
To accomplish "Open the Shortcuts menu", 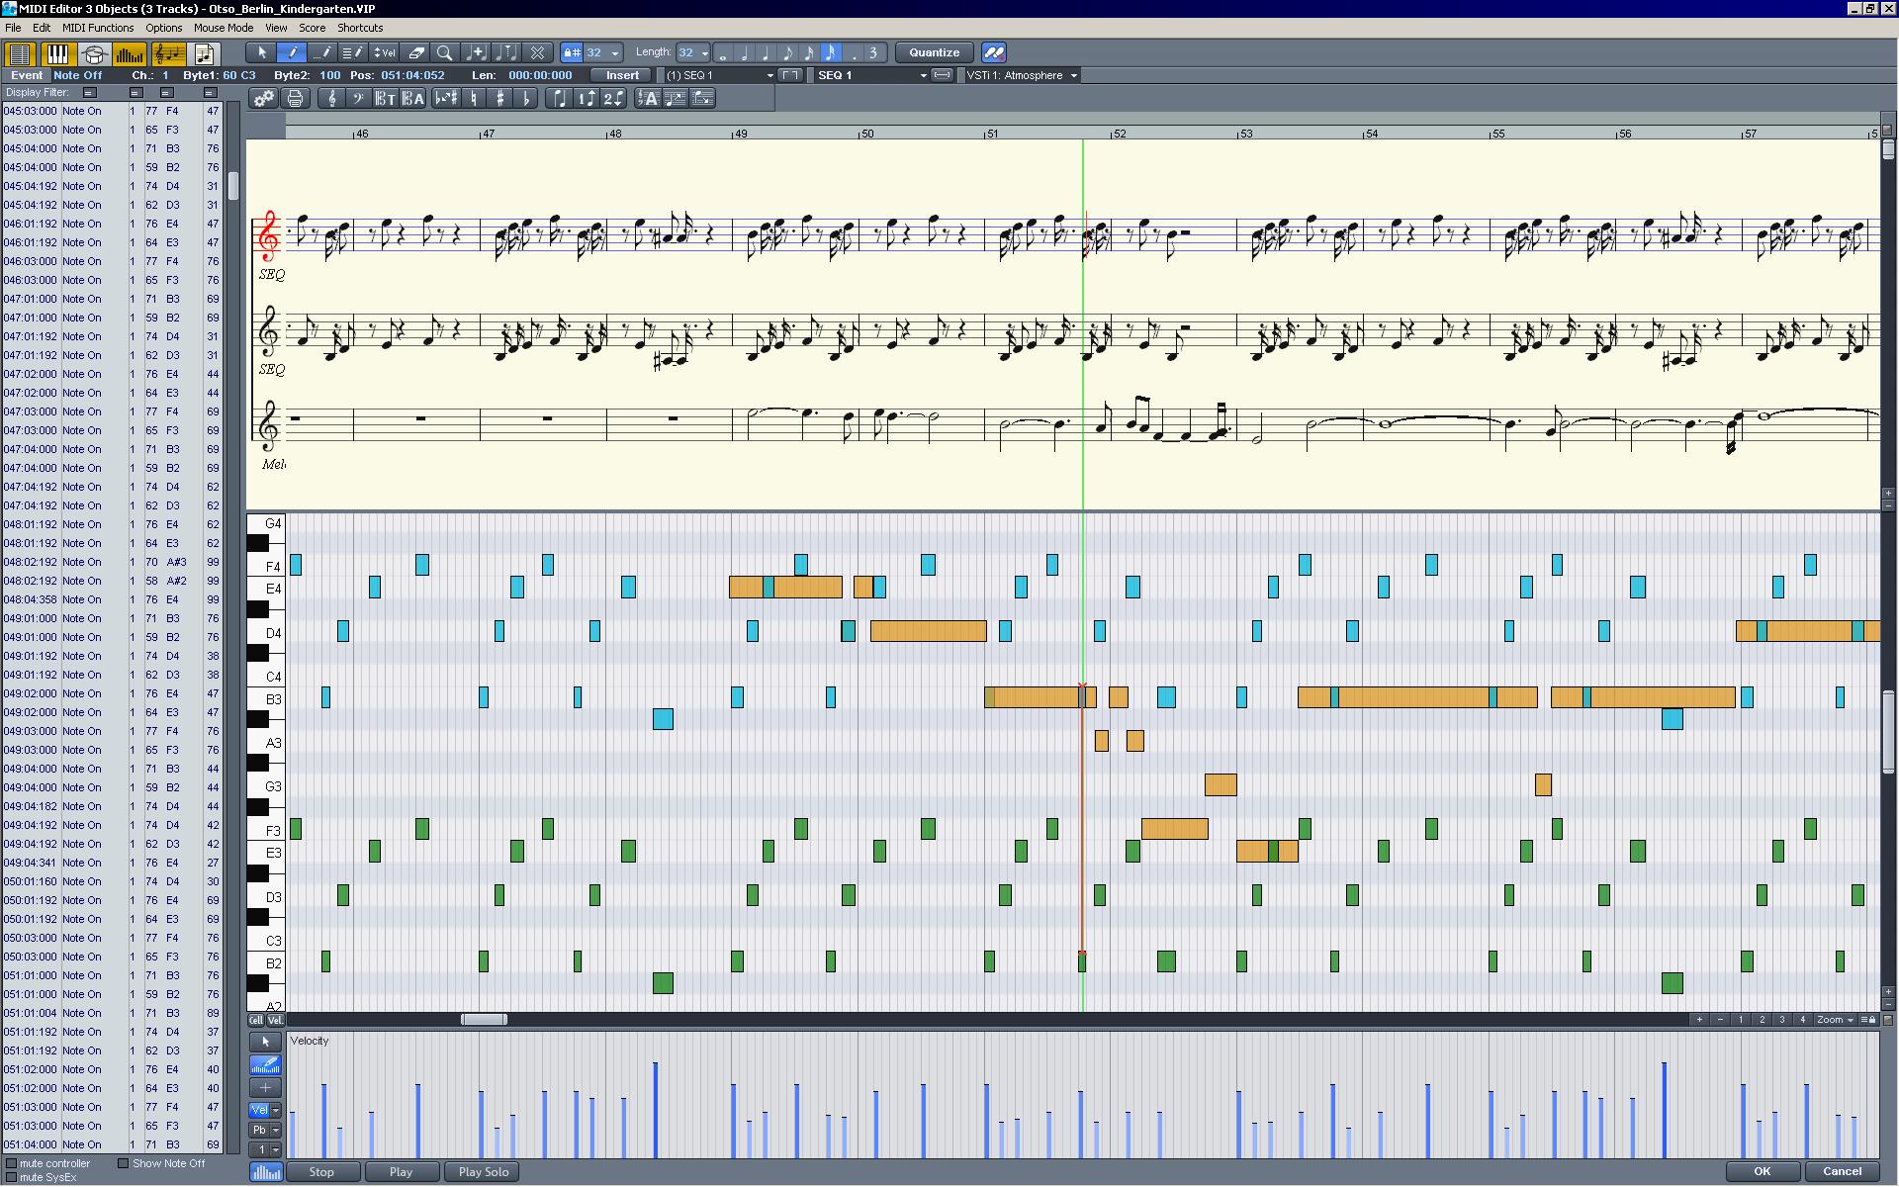I will pyautogui.click(x=360, y=28).
